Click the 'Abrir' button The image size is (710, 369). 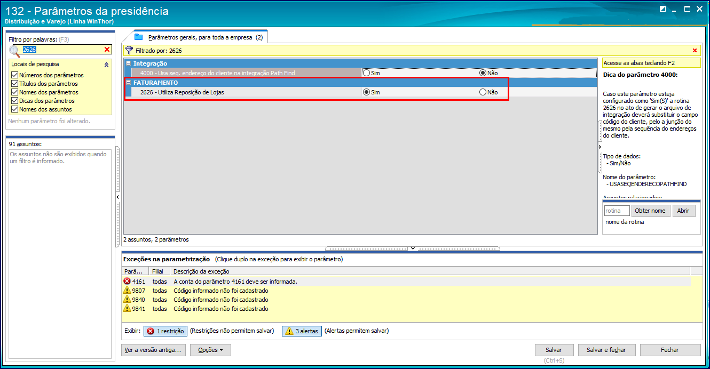point(684,211)
